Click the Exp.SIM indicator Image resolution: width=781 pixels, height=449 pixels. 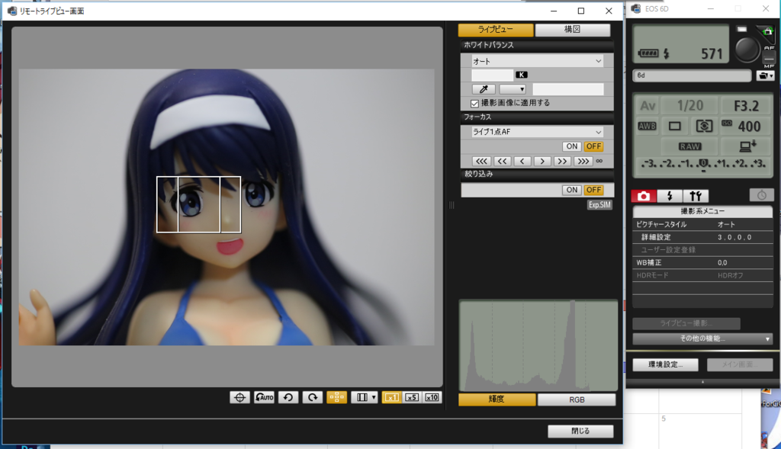pos(599,204)
